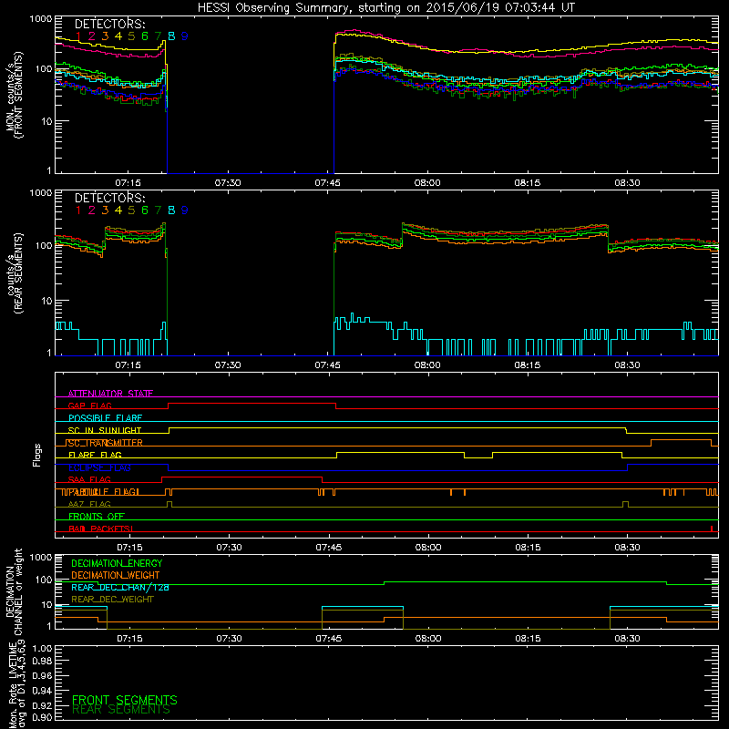The height and width of the screenshot is (729, 729).
Task: Click detector number 6 in front segments legend
Action: (145, 36)
